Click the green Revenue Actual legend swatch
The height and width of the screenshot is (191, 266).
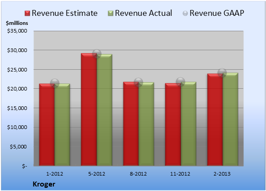point(110,14)
